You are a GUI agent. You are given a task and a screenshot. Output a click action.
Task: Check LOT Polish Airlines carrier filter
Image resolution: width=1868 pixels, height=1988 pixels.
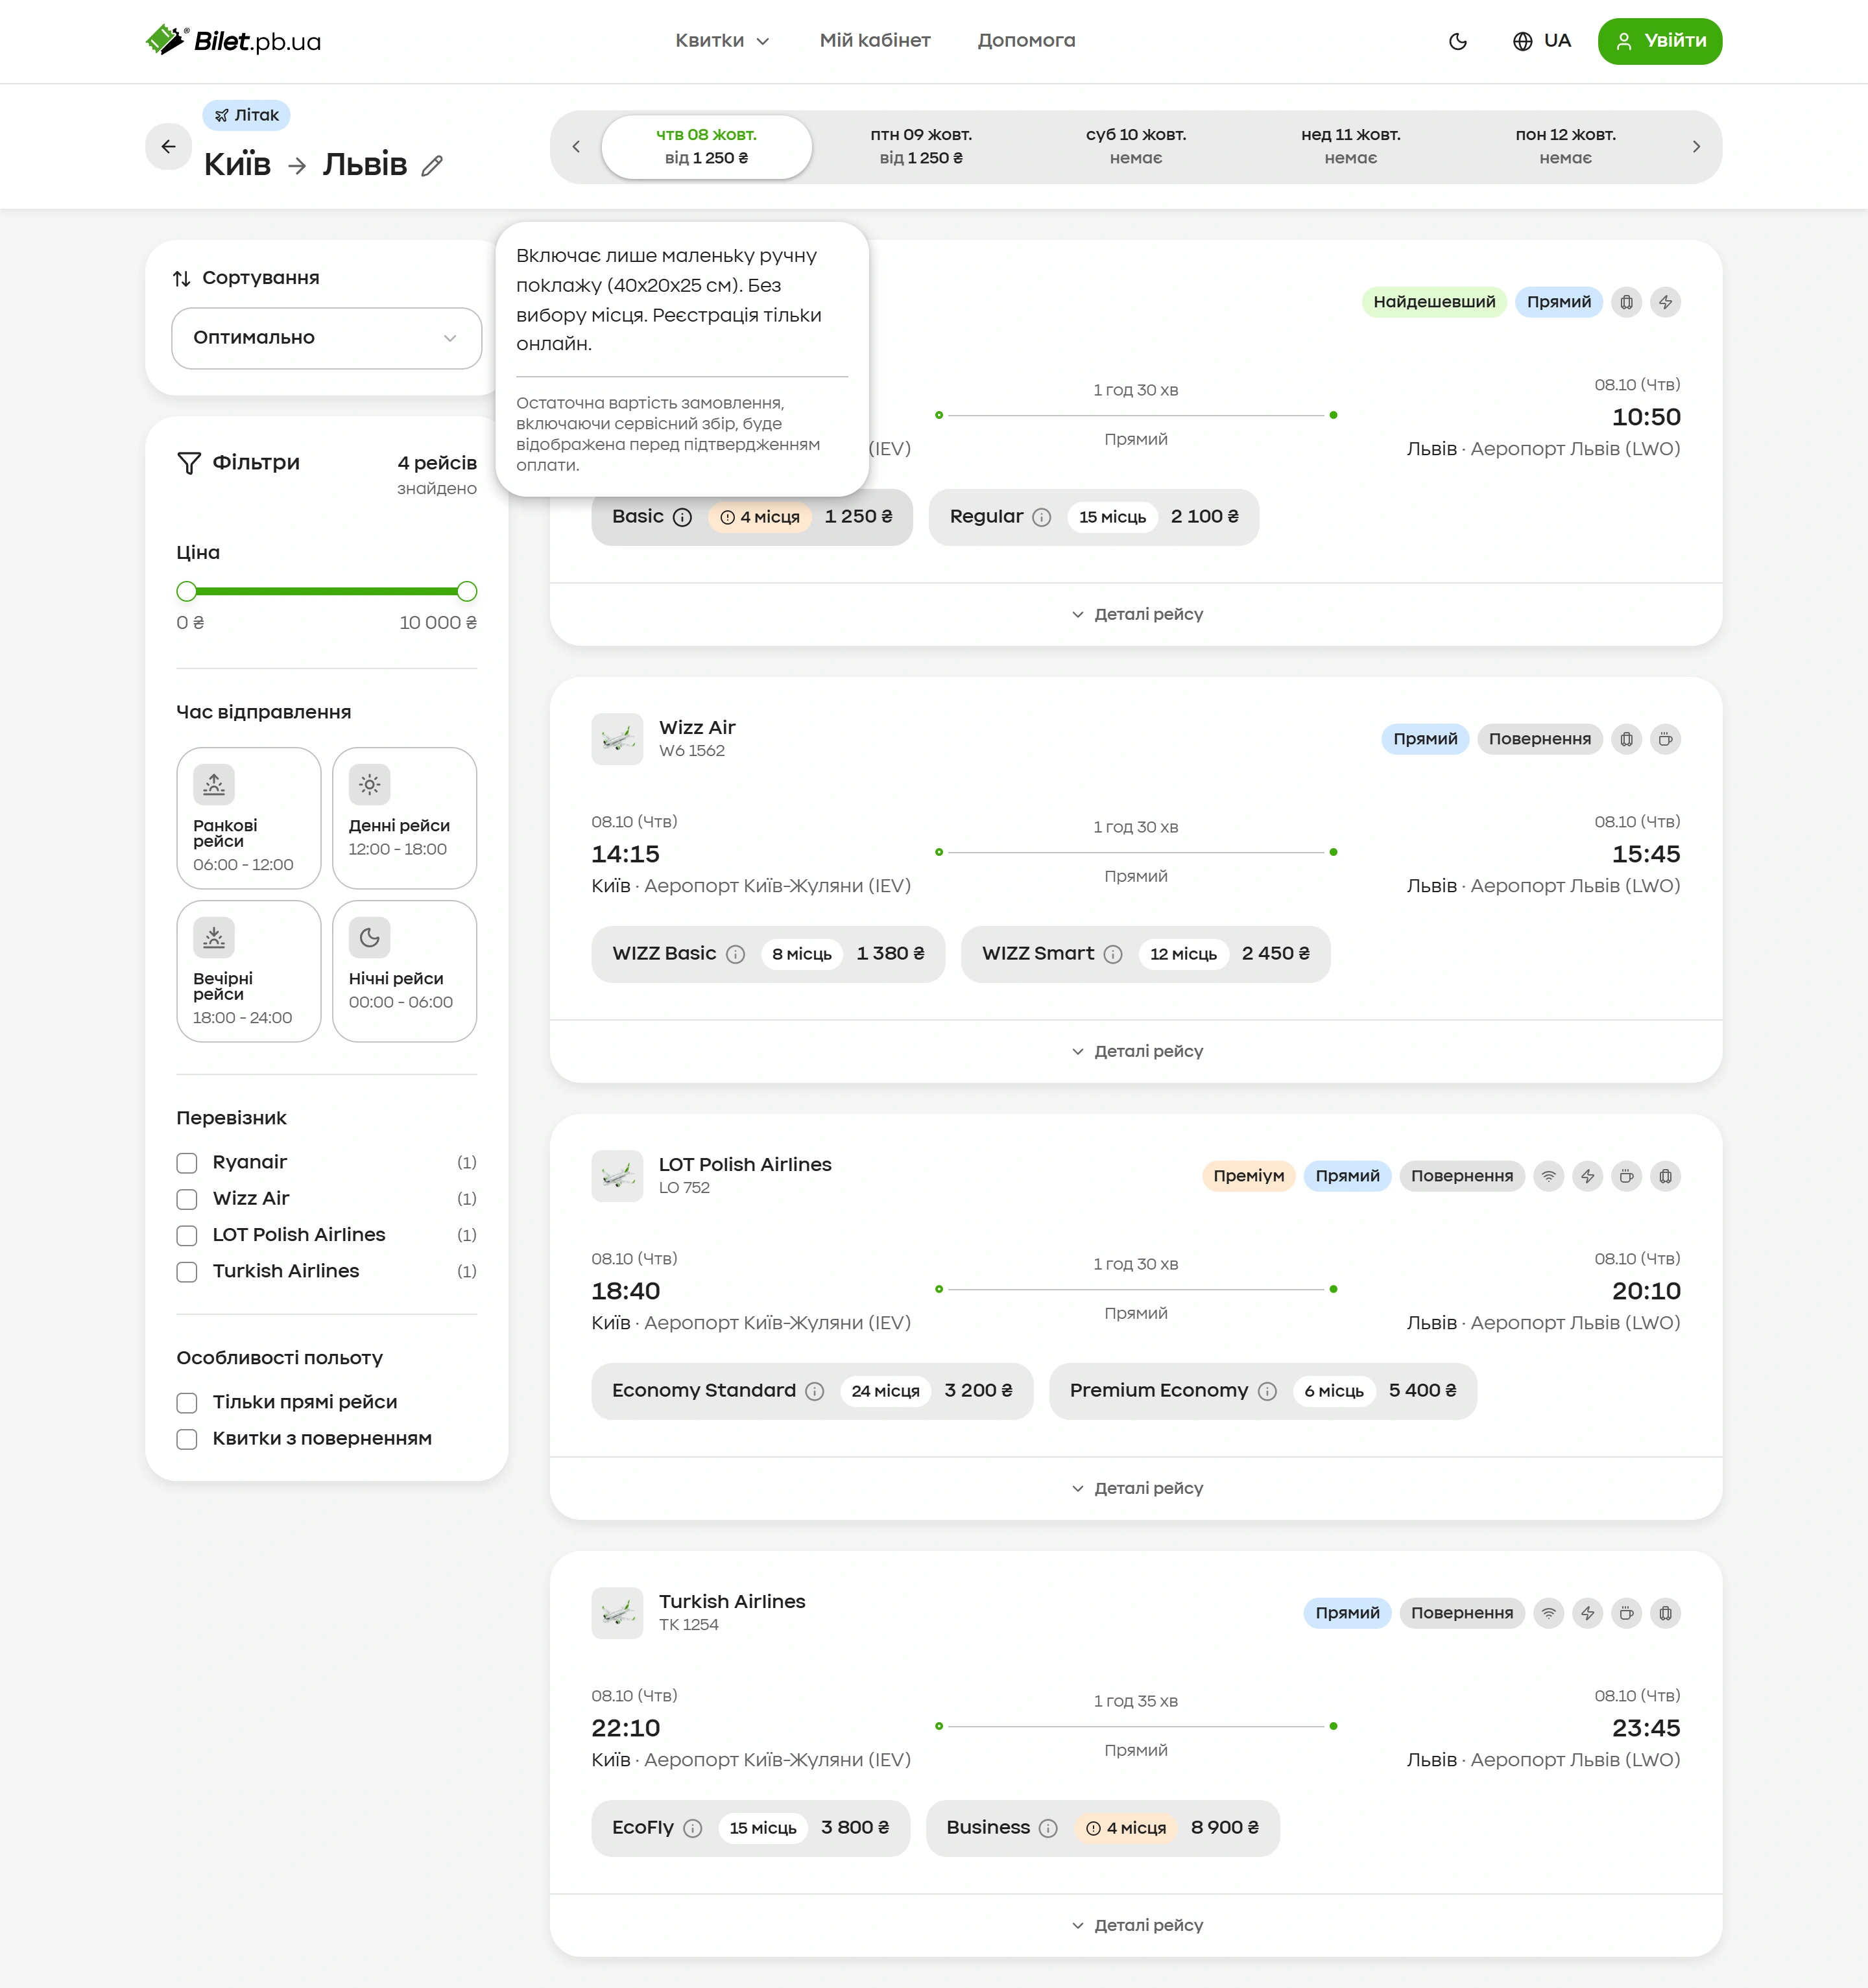[x=187, y=1236]
